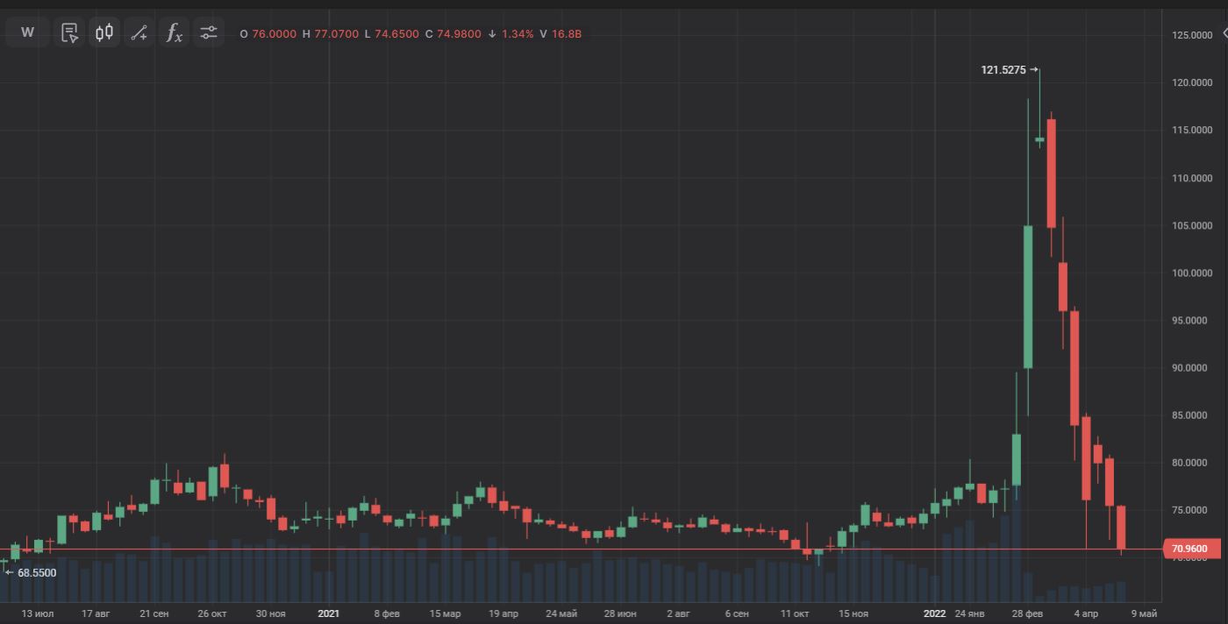Select the line drawing tool
Viewport: 1228px width, 624px height.
coord(139,33)
